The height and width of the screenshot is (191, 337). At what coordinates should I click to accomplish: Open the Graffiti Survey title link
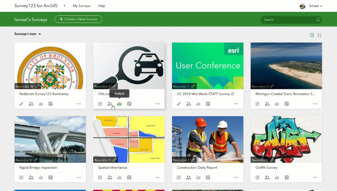click(x=266, y=167)
